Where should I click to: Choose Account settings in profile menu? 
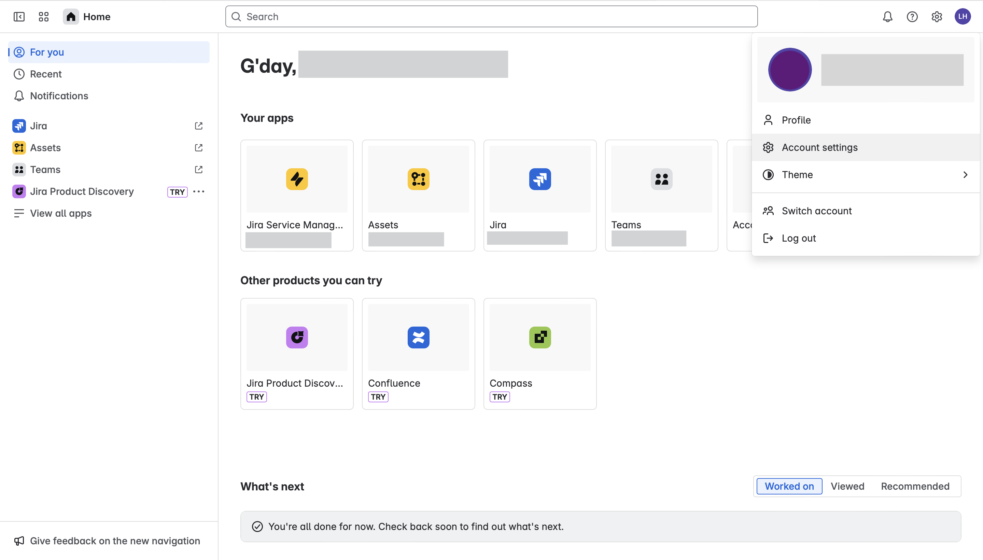[819, 147]
